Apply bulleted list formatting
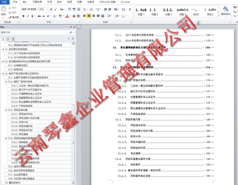 [x=85, y=10]
